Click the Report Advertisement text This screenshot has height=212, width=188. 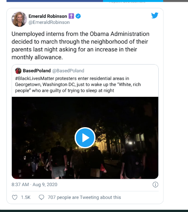tap(127, 2)
